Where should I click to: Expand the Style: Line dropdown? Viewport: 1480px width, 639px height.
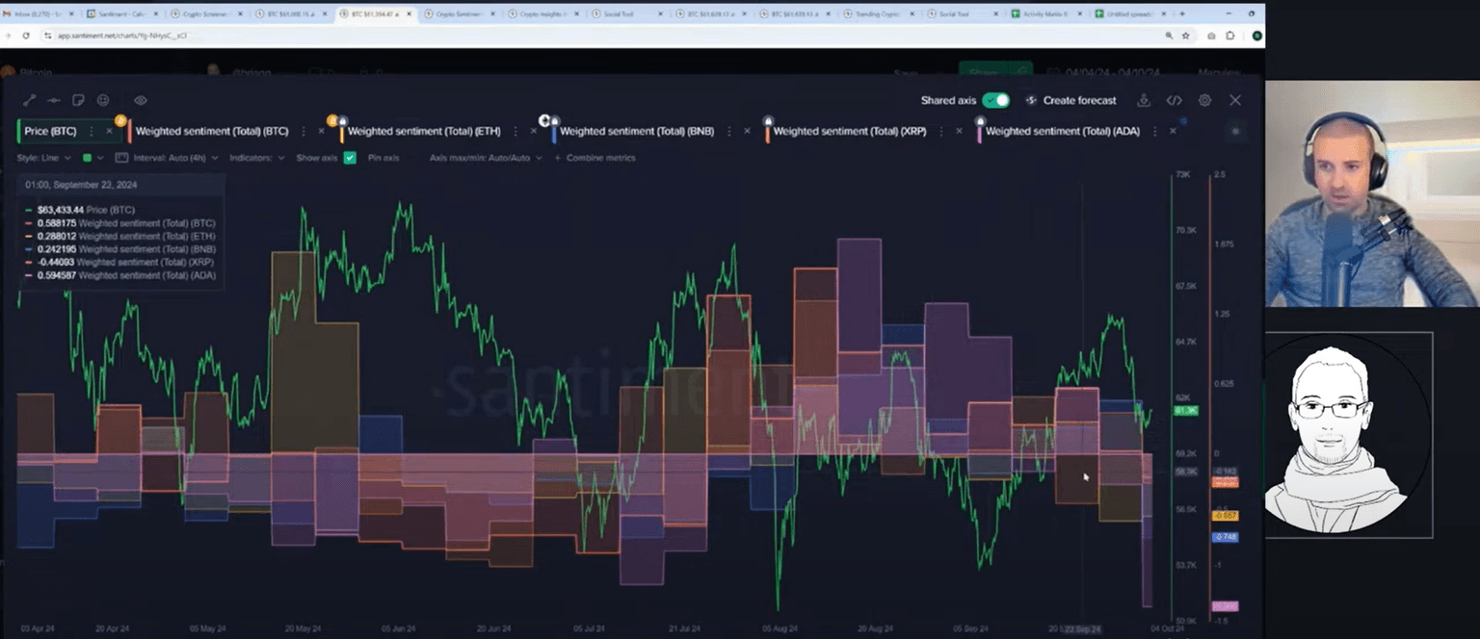tap(43, 158)
